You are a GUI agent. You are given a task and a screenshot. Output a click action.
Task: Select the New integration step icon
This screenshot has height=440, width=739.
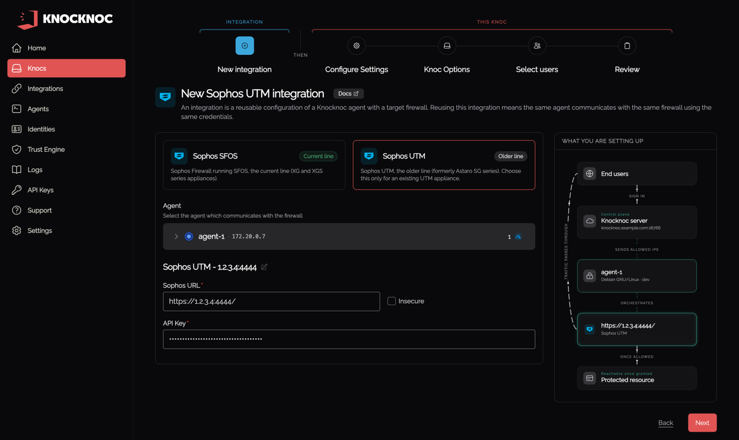point(245,46)
